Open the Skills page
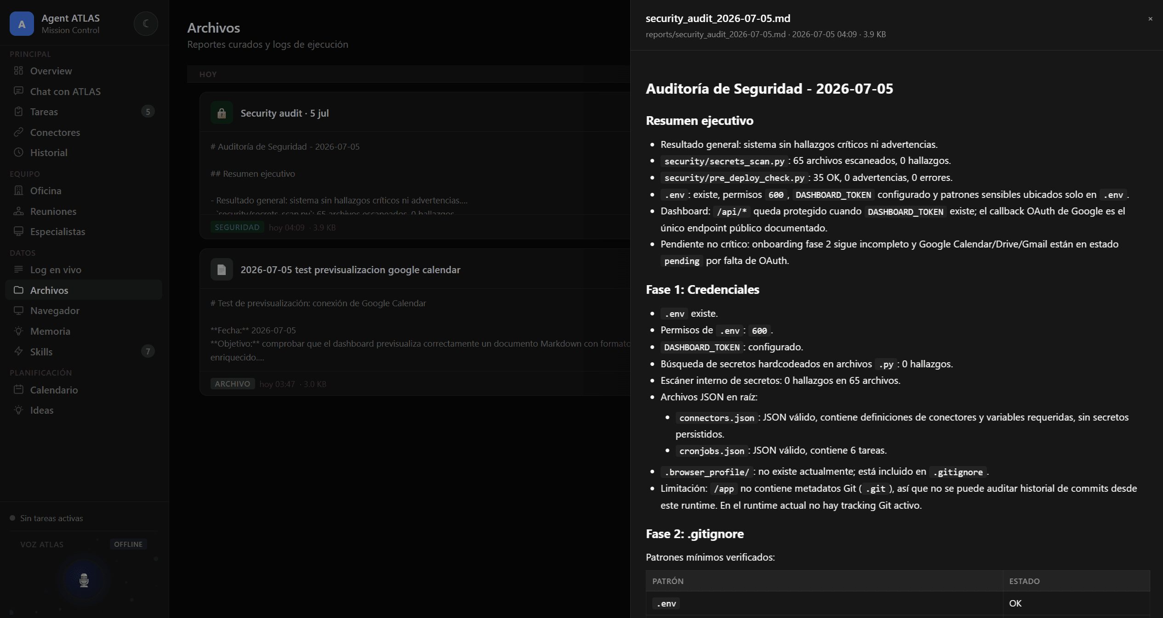Image resolution: width=1163 pixels, height=618 pixels. tap(84, 352)
